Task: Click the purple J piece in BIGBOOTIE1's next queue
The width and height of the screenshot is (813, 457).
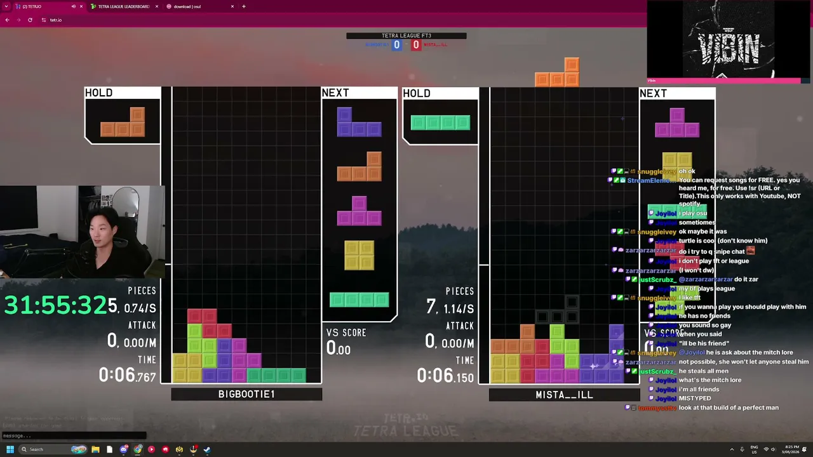Action: pyautogui.click(x=359, y=123)
